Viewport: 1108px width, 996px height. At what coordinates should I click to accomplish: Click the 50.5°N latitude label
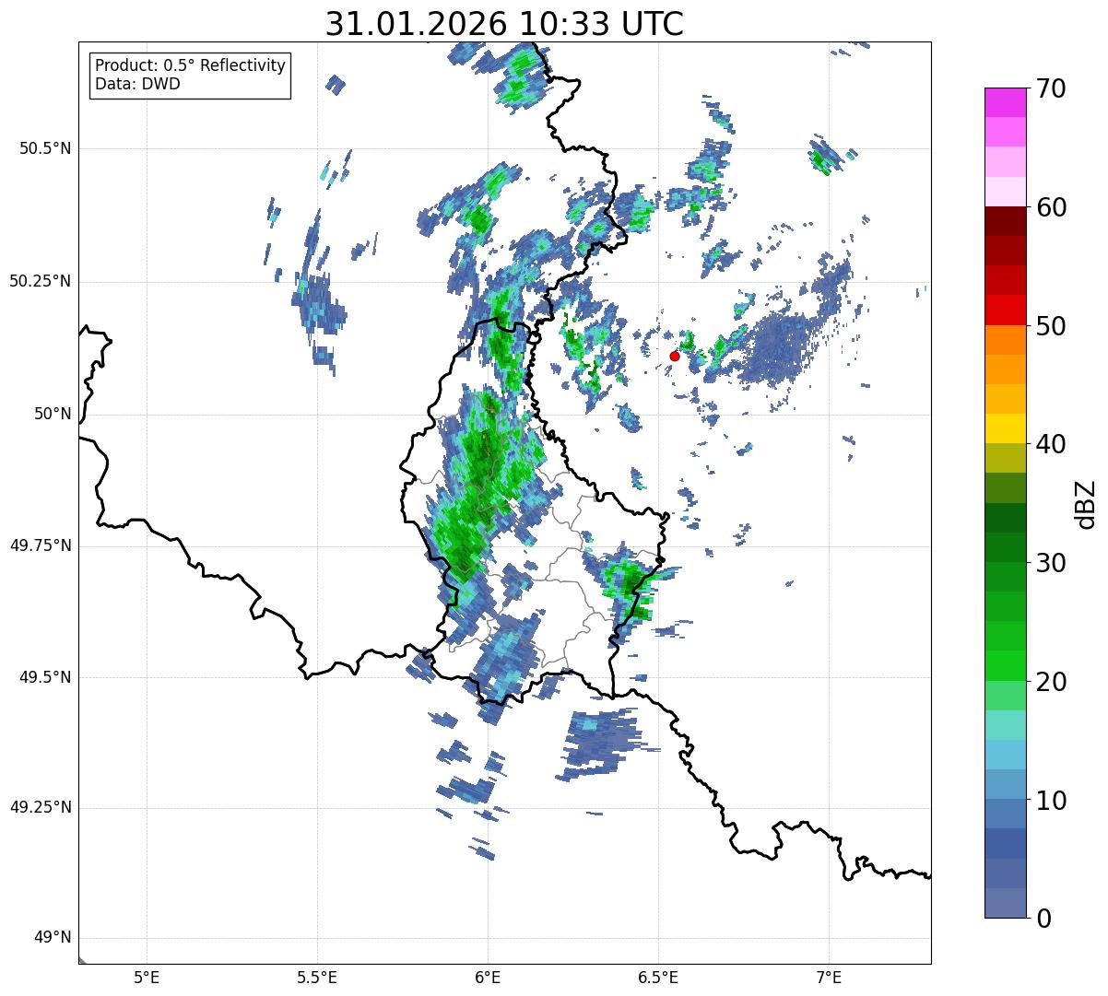coord(45,148)
